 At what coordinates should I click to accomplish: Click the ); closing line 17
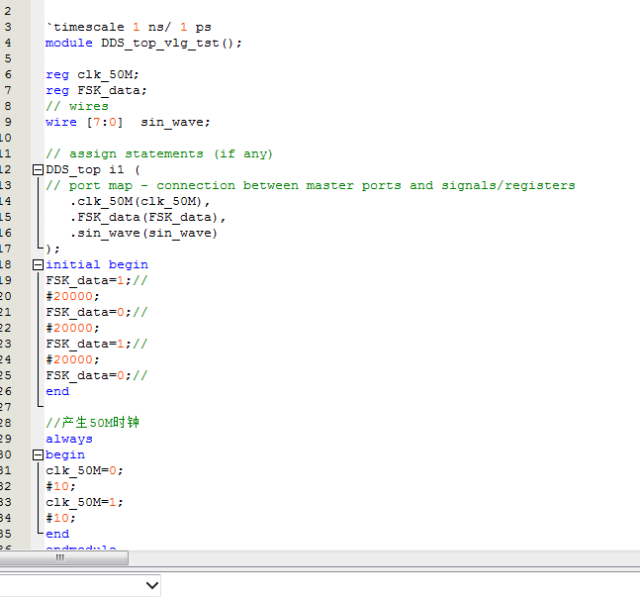pos(52,249)
